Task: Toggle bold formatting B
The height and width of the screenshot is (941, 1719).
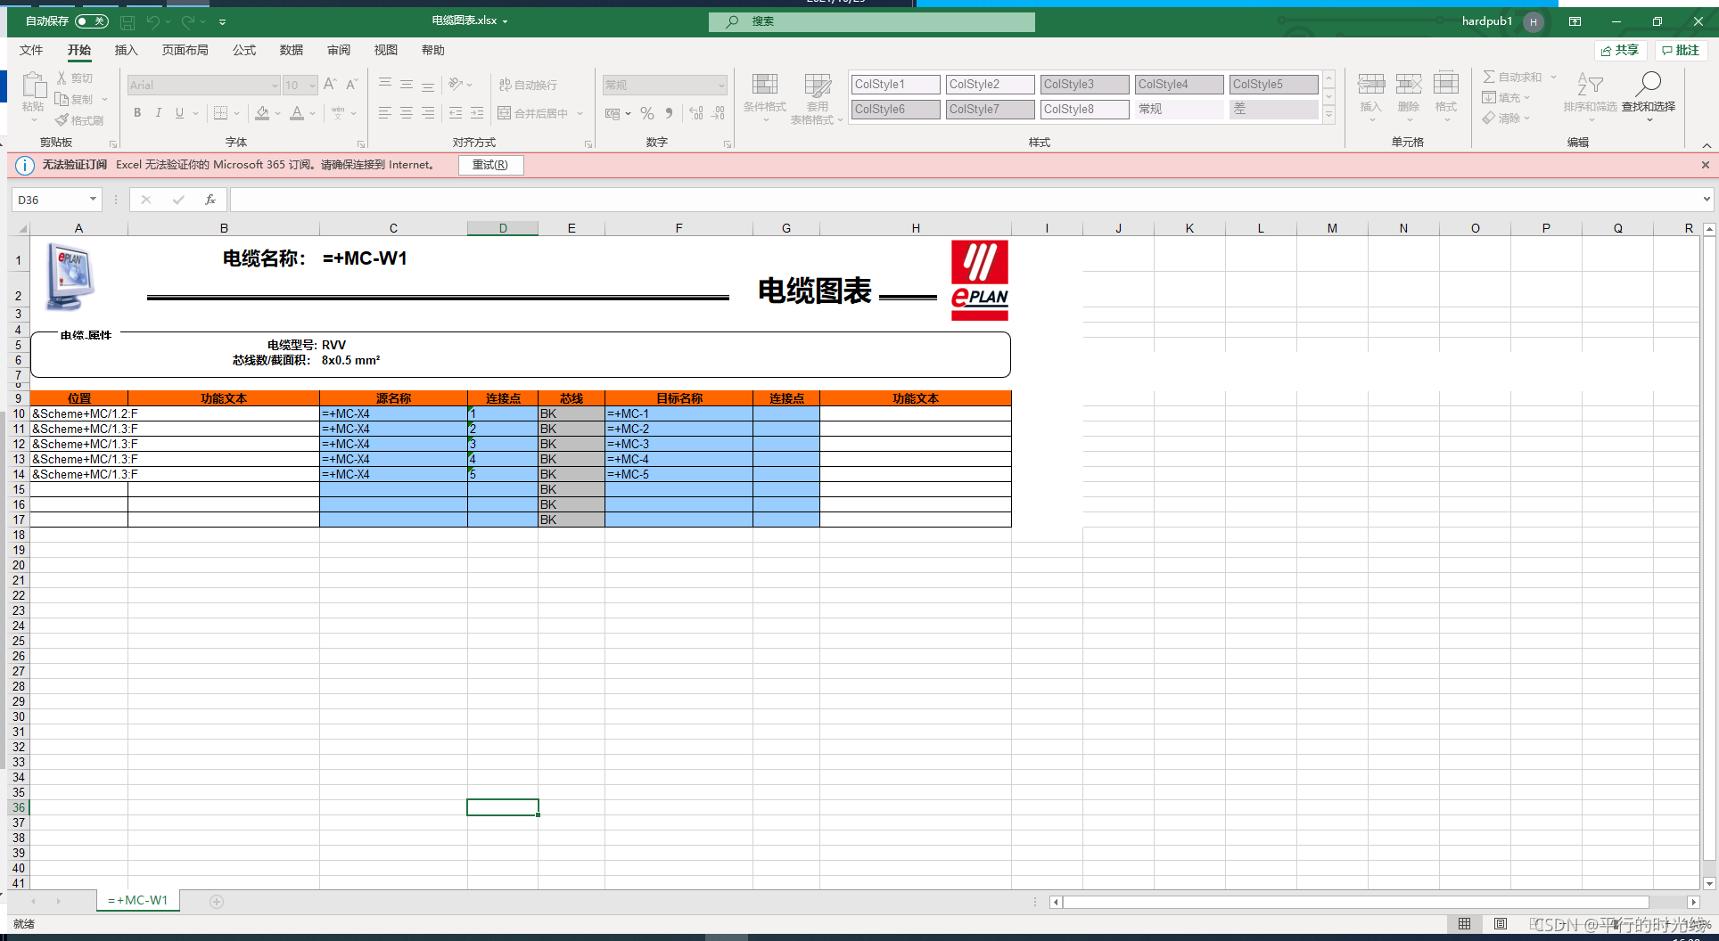Action: 137,113
